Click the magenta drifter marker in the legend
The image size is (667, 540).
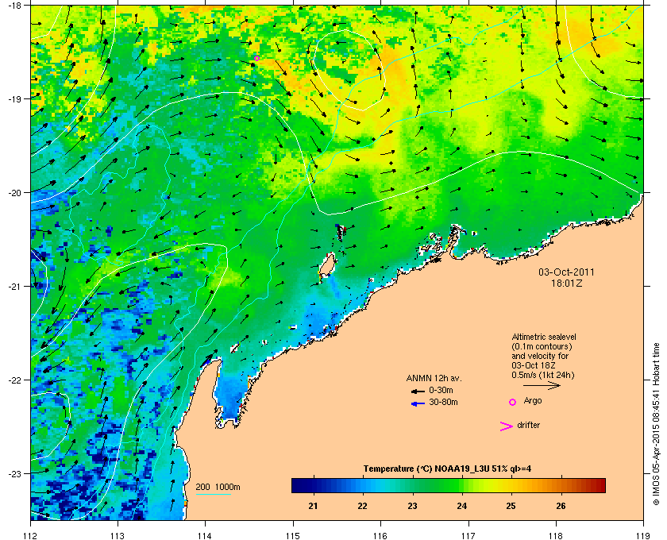506,426
